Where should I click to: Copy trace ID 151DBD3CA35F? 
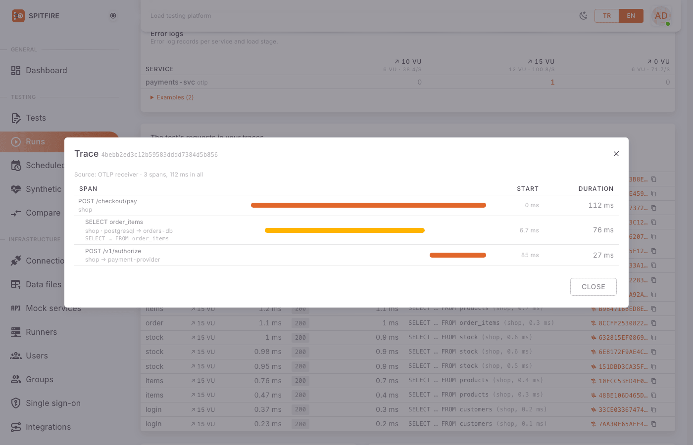point(654,366)
